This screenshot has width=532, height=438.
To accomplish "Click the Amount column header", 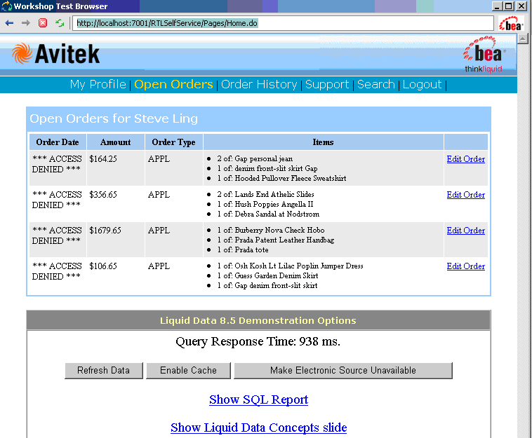I will 116,142.
